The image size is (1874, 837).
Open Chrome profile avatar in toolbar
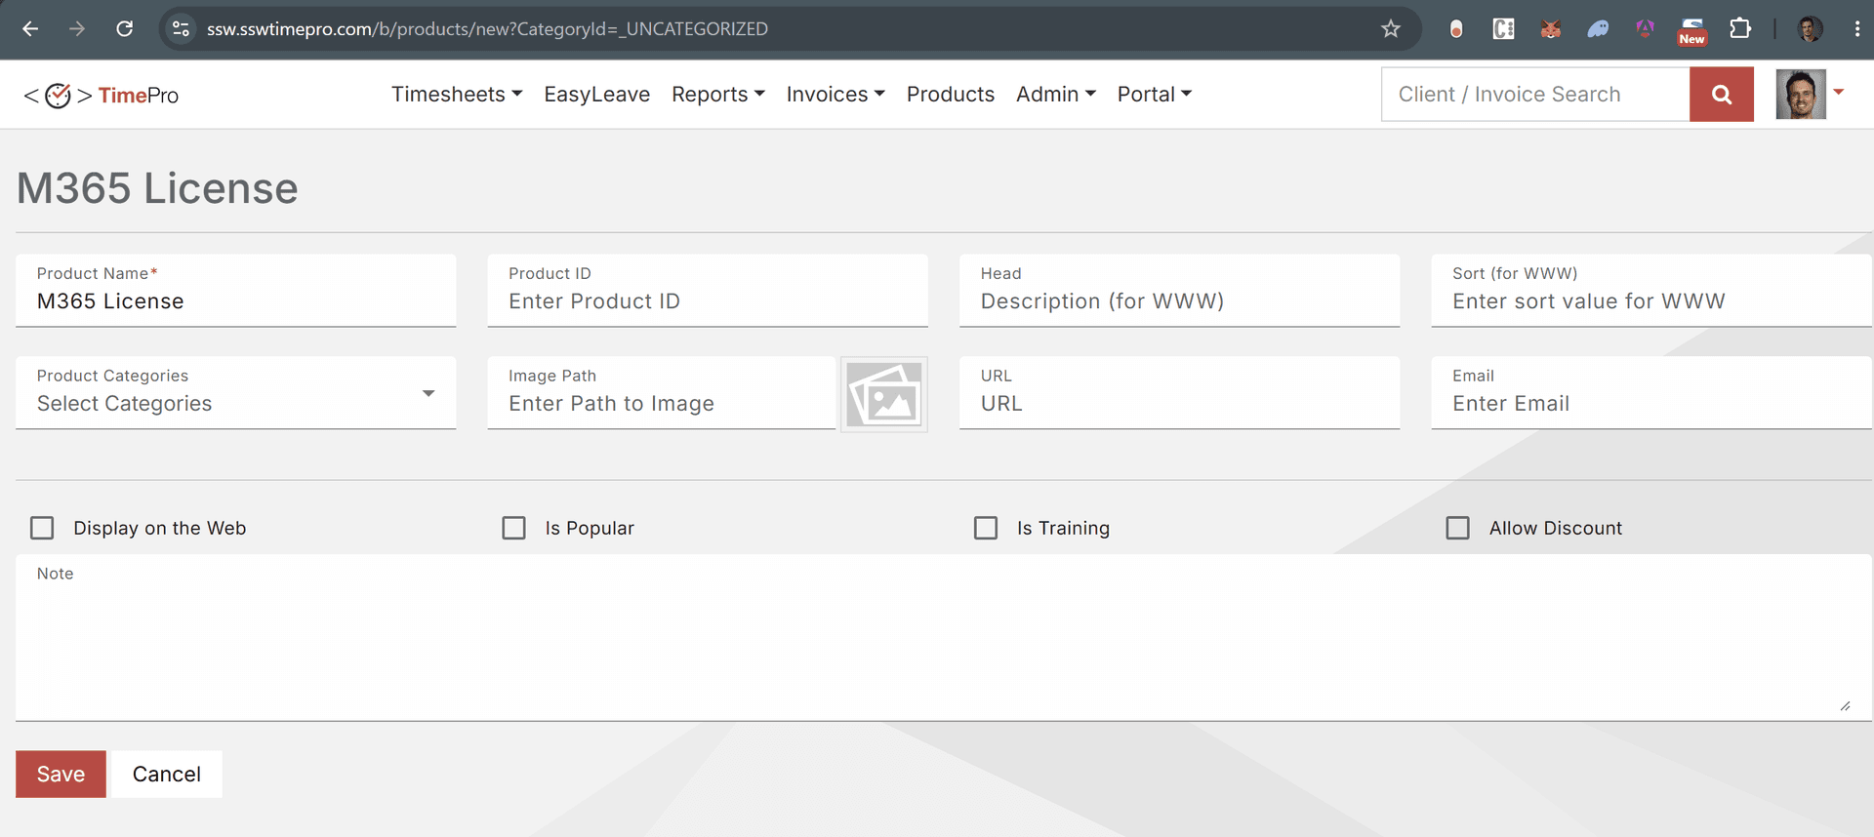click(1810, 29)
